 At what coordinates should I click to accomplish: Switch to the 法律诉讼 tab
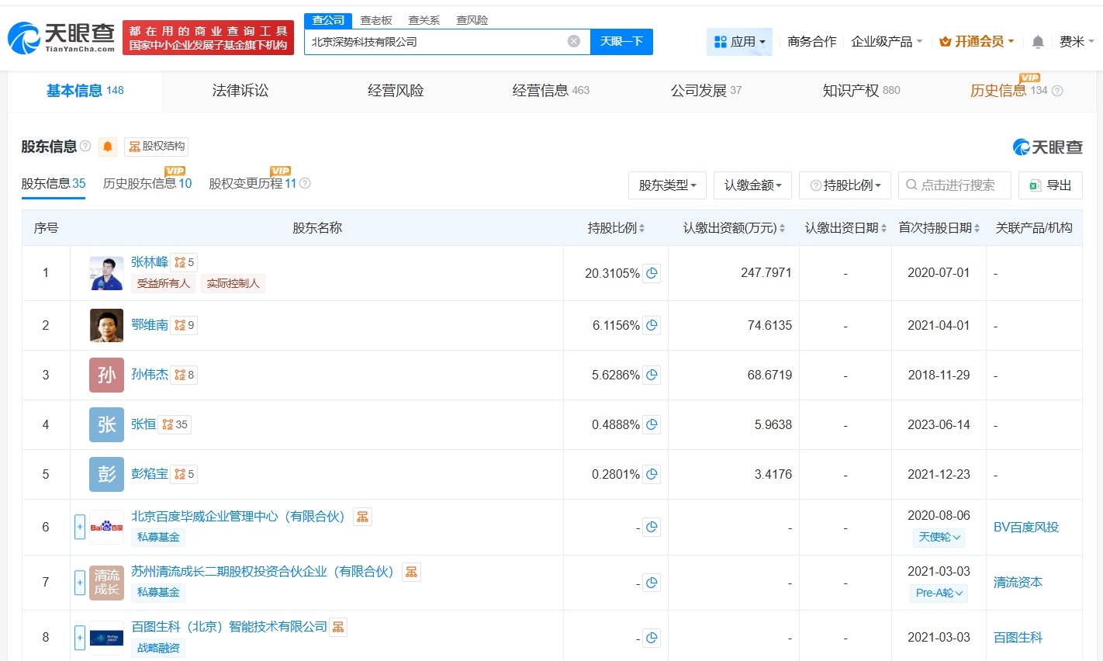pyautogui.click(x=240, y=90)
